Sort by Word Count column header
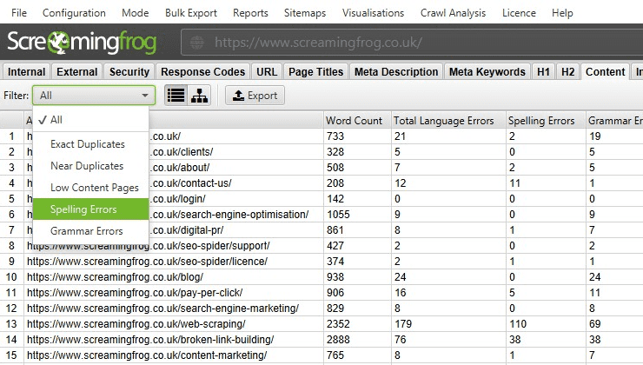The height and width of the screenshot is (365, 643). tap(357, 120)
